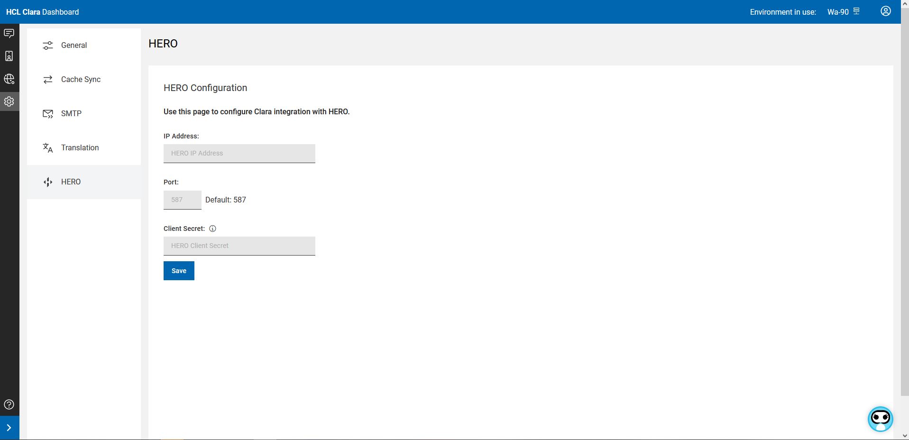Select the HERO settings menu item
Image resolution: width=909 pixels, height=440 pixels.
click(84, 182)
